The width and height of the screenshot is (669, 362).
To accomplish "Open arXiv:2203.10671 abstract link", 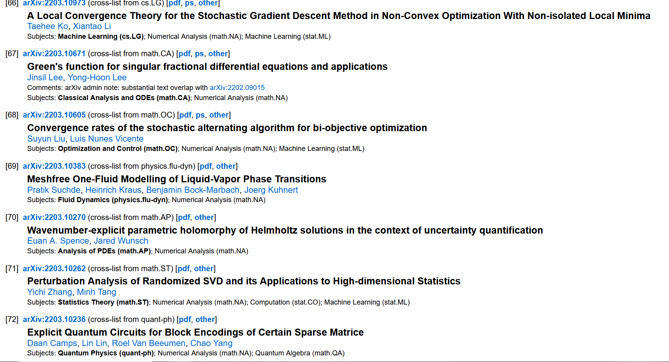I will pos(54,54).
